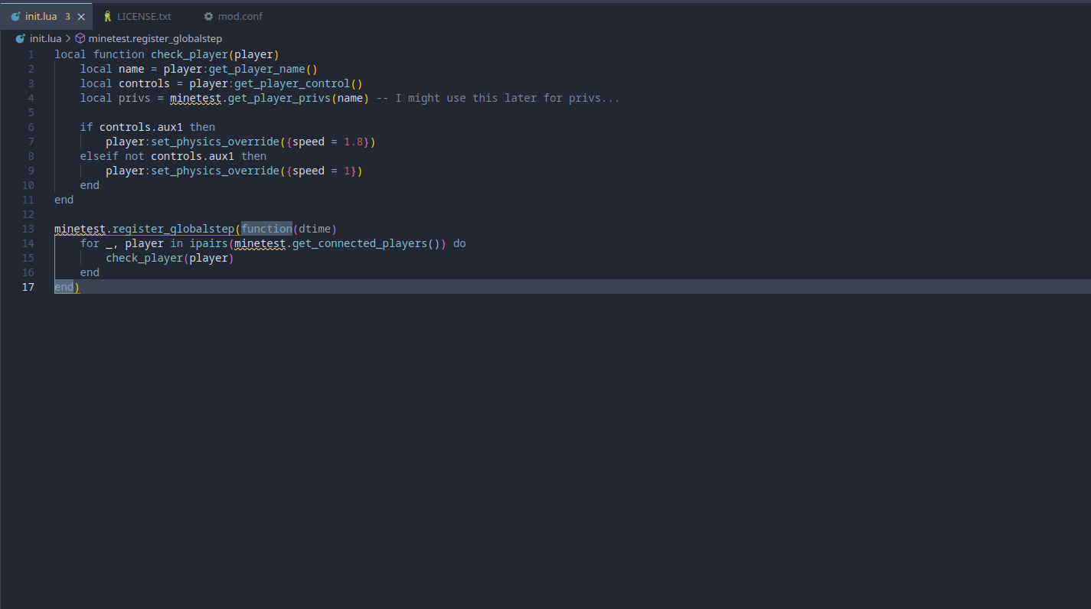Click the gear icon on mod.conf tab
1091x609 pixels.
point(208,16)
